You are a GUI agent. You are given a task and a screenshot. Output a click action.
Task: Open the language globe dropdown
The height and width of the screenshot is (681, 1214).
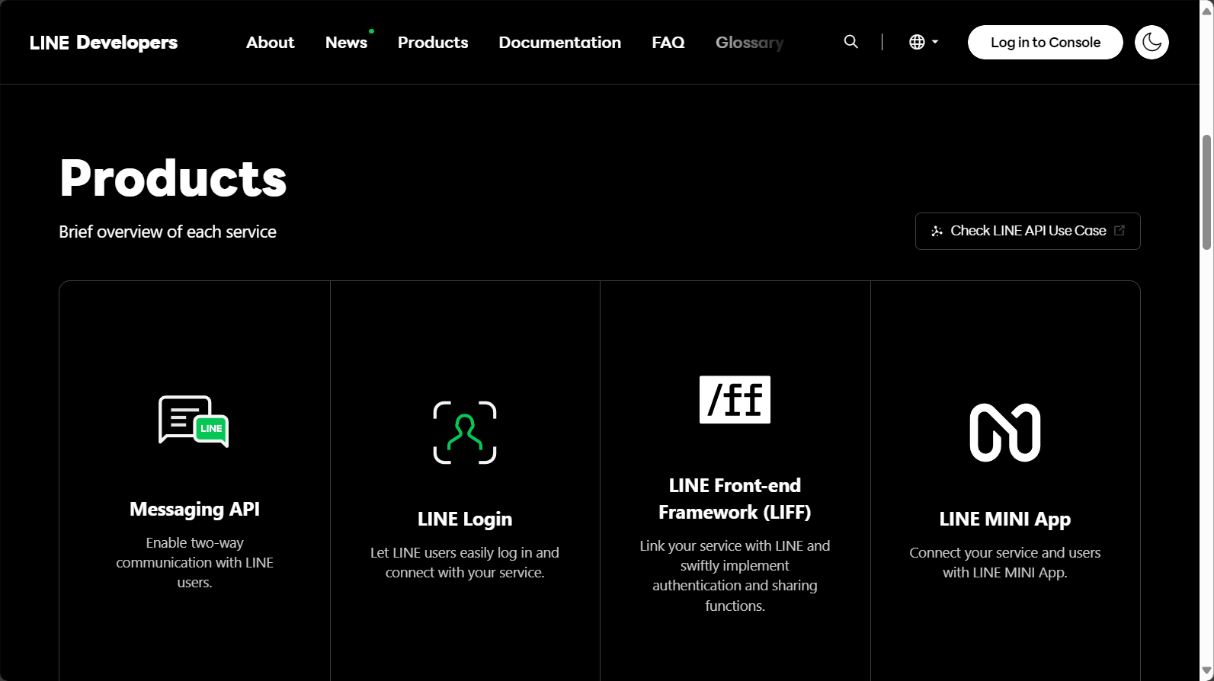tap(924, 42)
